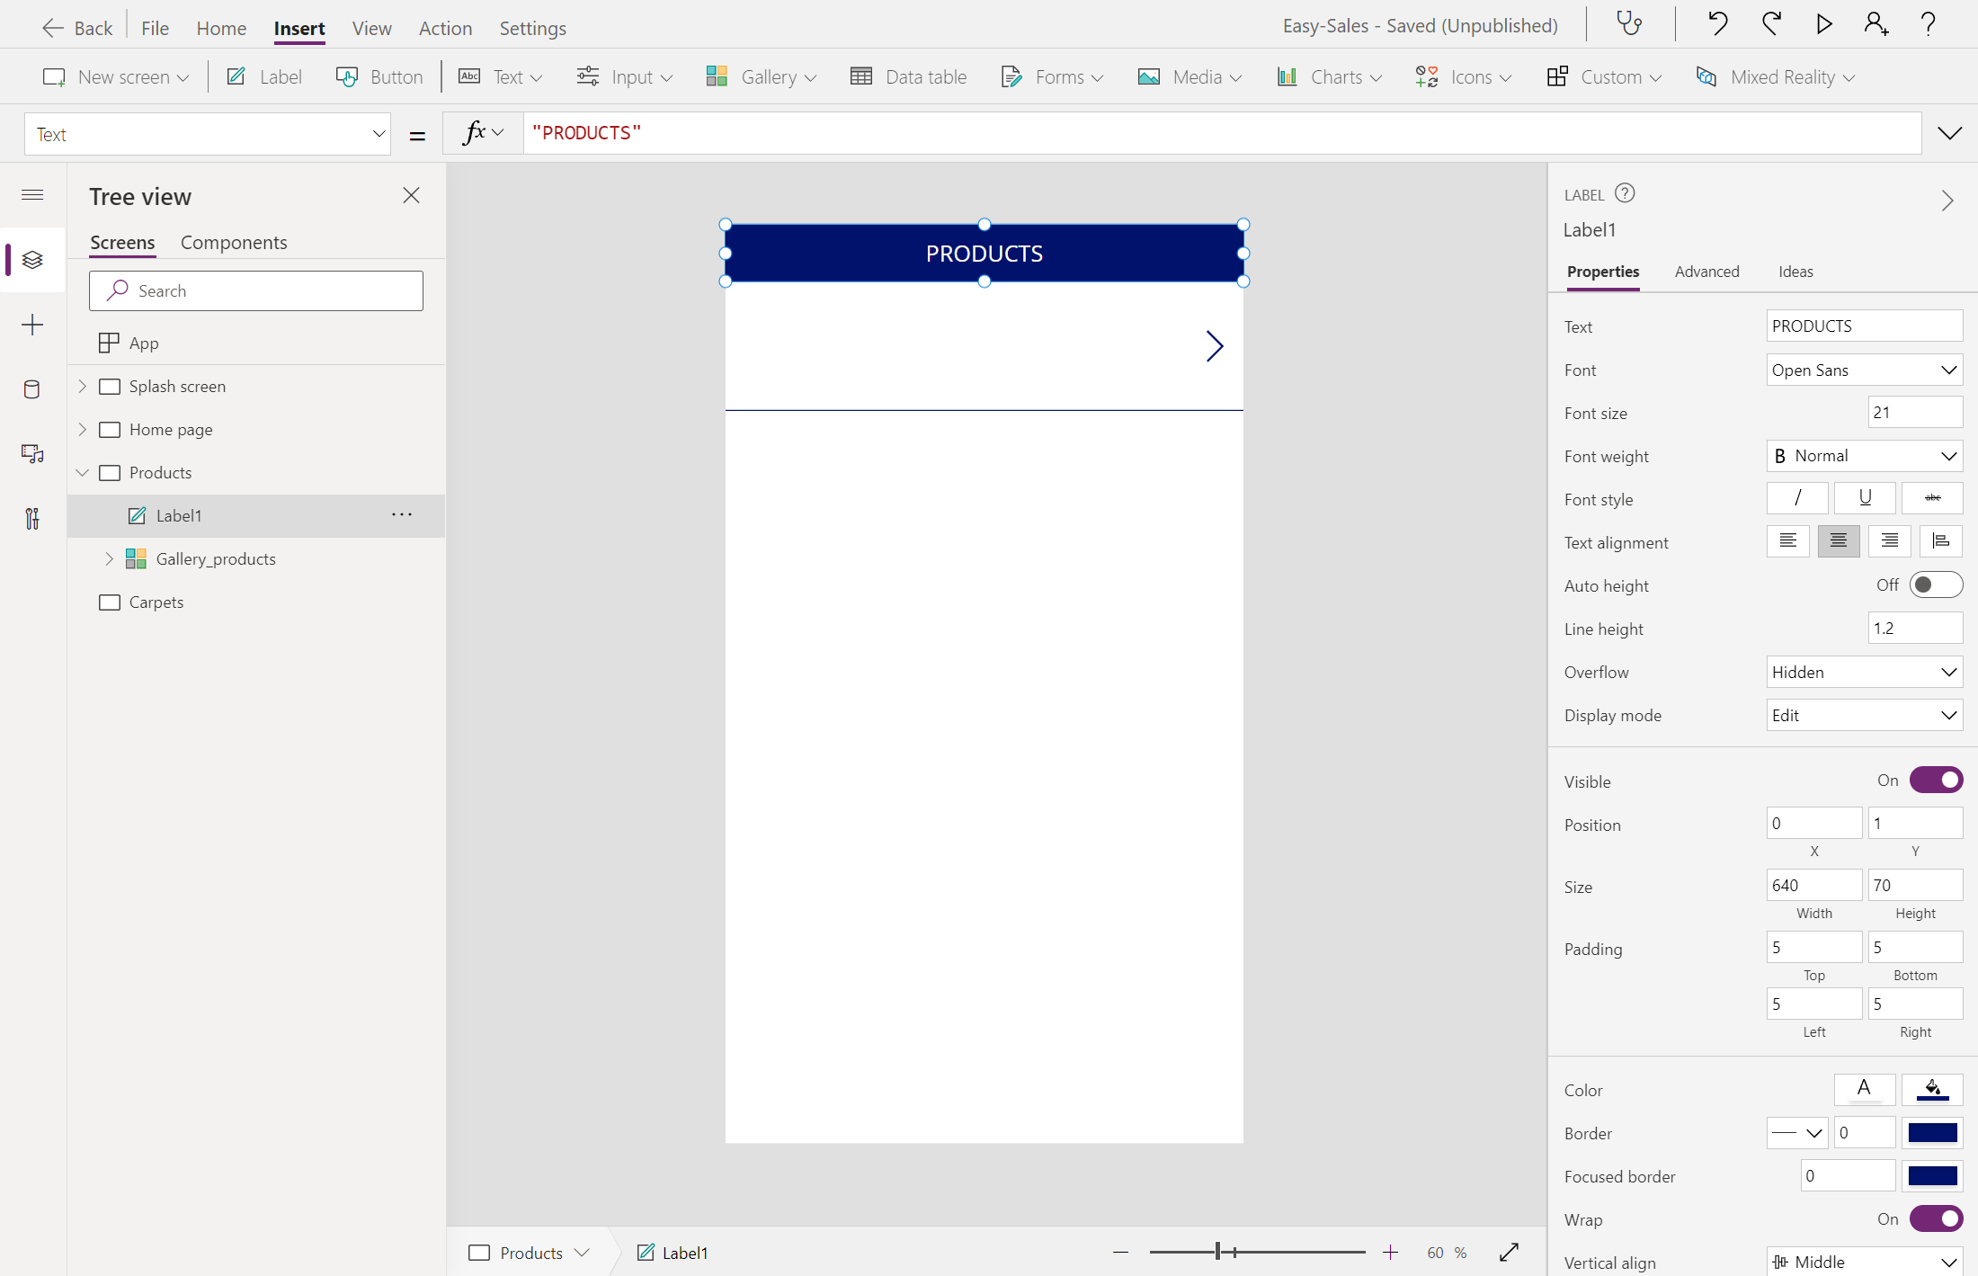Toggle the Auto height switch
Viewport: 1978px width, 1276px height.
1936,585
